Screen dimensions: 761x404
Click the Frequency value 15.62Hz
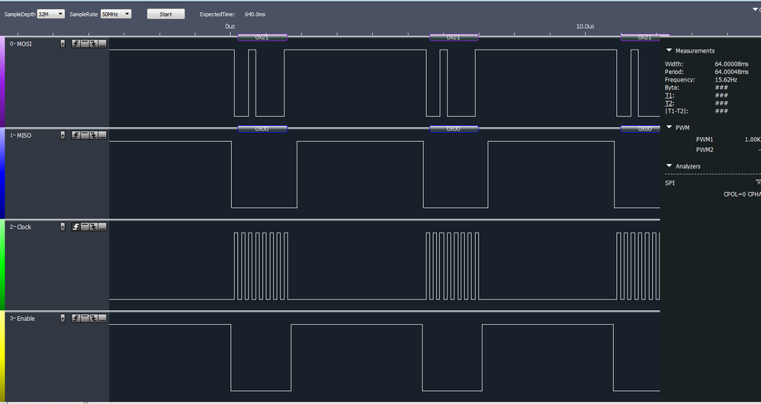[726, 79]
